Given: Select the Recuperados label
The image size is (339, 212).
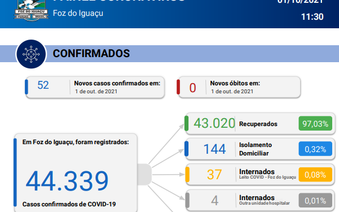Looking at the screenshot, I should tap(258, 124).
